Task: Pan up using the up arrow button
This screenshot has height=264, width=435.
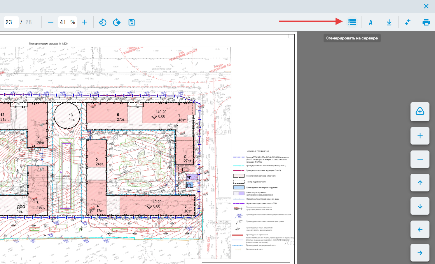Action: (420, 183)
